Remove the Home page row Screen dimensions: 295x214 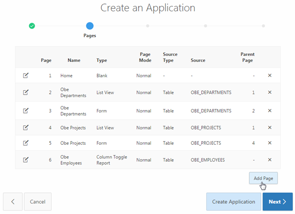click(269, 75)
